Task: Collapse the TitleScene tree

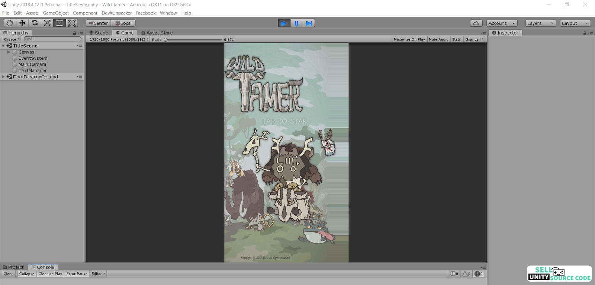Action: tap(3, 46)
